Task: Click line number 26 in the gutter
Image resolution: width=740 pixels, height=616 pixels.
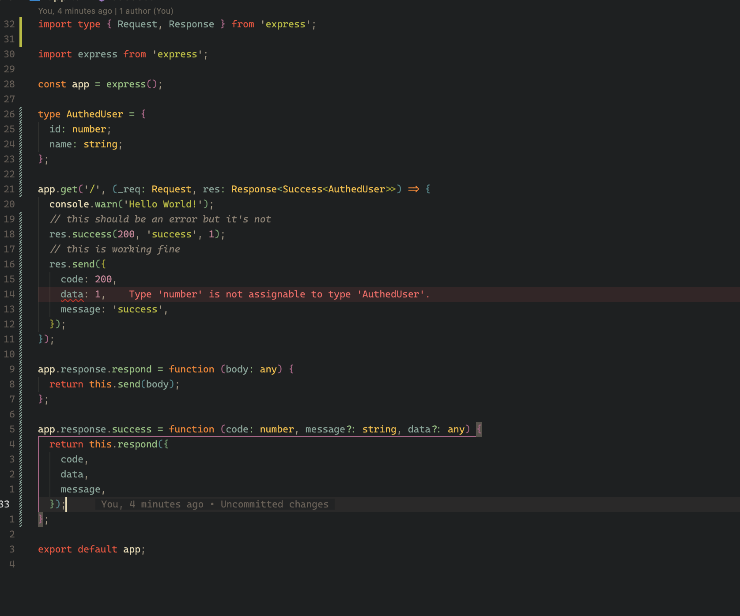Action: pos(9,114)
